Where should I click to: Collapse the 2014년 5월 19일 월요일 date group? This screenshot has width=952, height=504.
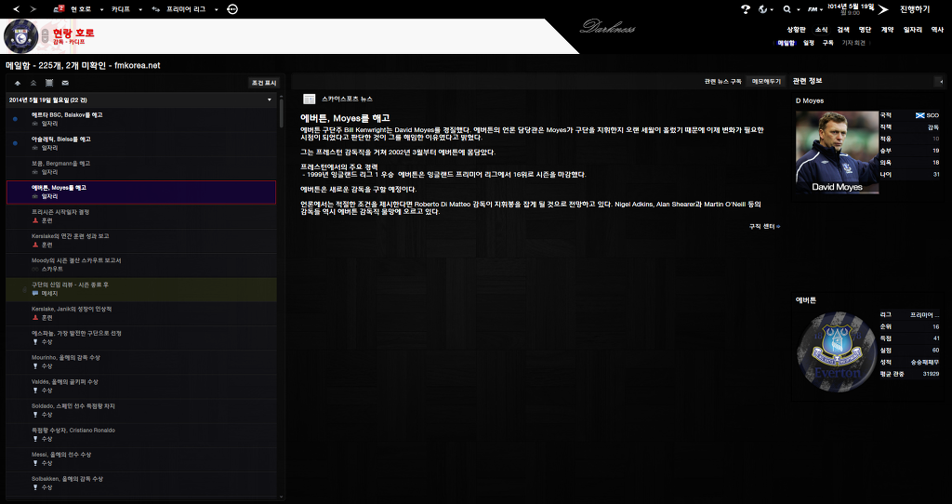(x=270, y=99)
